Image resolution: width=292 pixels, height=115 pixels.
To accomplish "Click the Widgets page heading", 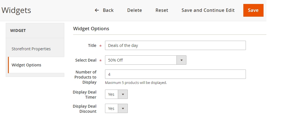I will tap(16, 10).
